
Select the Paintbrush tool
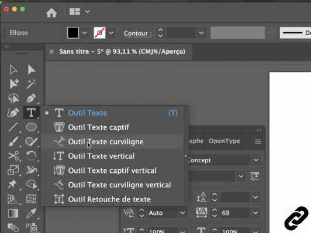click(x=13, y=141)
